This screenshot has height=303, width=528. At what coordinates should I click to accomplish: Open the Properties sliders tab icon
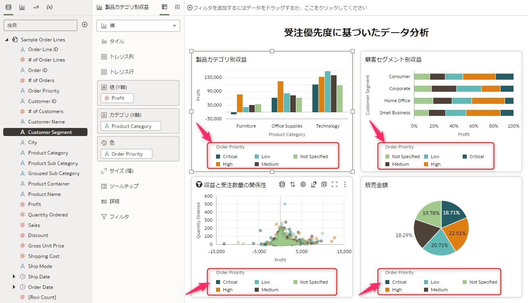(177, 7)
